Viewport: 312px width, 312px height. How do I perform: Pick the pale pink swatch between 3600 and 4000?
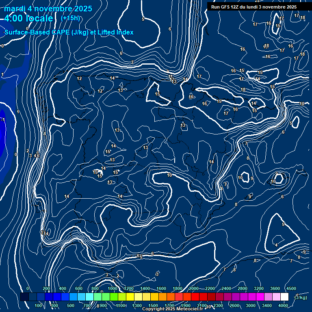click(276, 297)
